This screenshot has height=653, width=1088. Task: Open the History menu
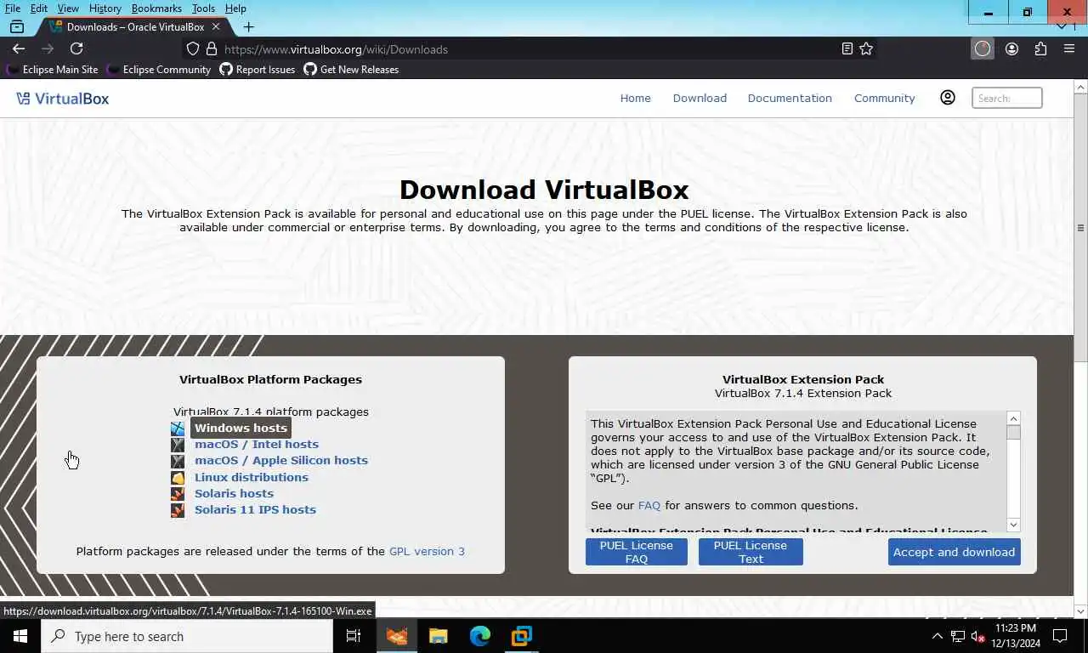click(105, 9)
